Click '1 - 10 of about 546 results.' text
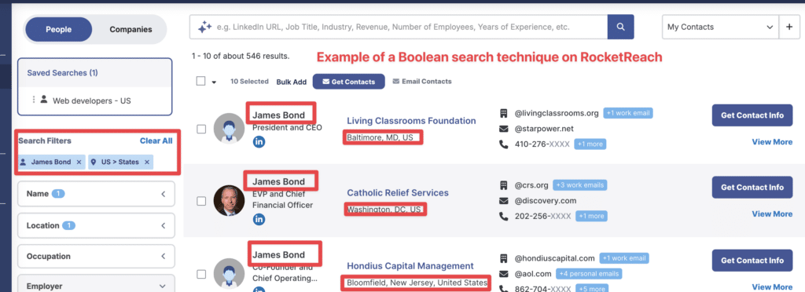805x292 pixels. [241, 56]
